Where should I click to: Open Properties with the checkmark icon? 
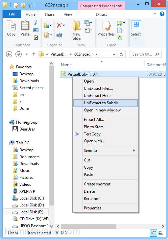(x=107, y=26)
